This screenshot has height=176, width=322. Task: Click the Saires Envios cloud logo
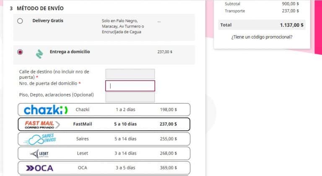click(40, 139)
